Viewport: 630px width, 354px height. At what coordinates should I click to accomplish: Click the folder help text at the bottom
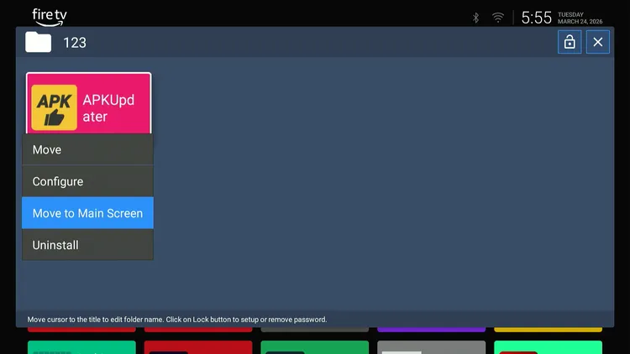pyautogui.click(x=177, y=320)
